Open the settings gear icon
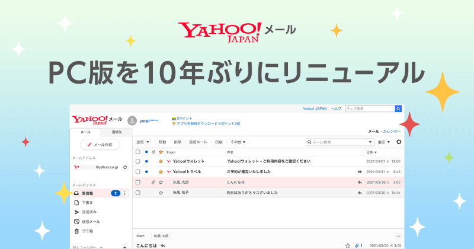Viewport: 474px width, 249px height. pos(399,142)
